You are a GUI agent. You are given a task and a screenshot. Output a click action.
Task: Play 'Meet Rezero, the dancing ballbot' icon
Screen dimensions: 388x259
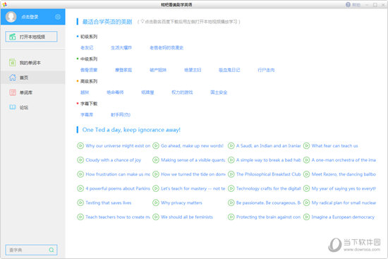click(306, 174)
